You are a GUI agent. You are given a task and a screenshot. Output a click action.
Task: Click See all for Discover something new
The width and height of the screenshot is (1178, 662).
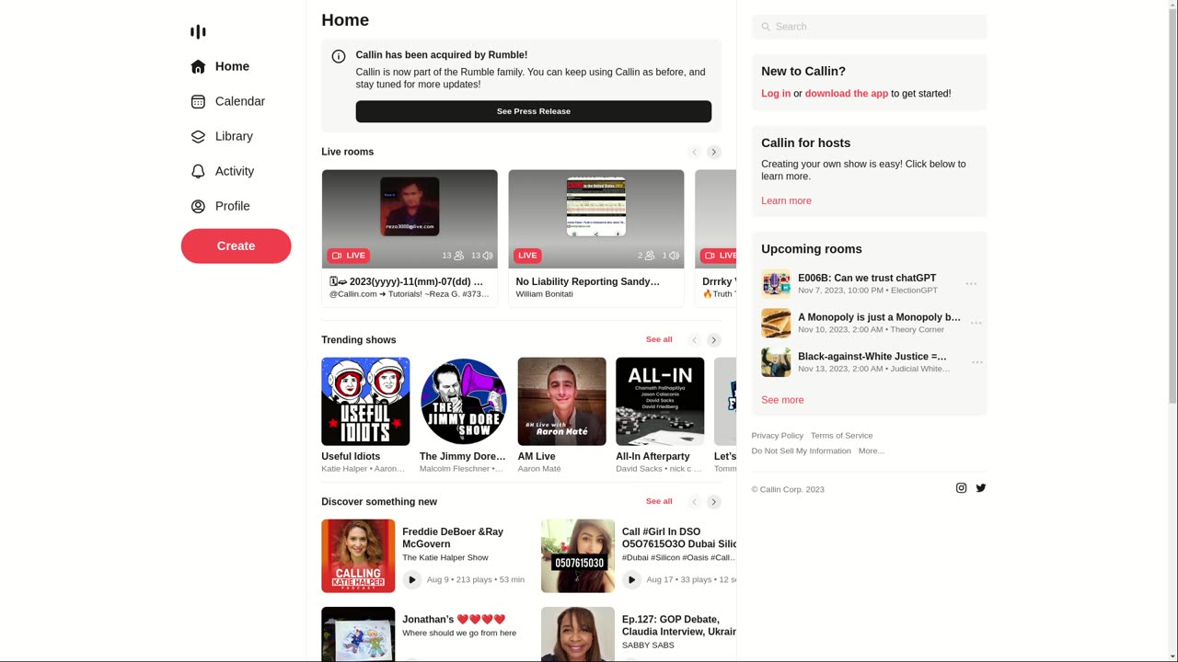tap(659, 501)
